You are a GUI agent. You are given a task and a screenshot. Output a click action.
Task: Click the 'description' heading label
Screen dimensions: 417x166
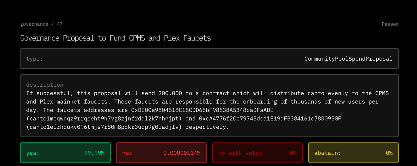coord(45,85)
